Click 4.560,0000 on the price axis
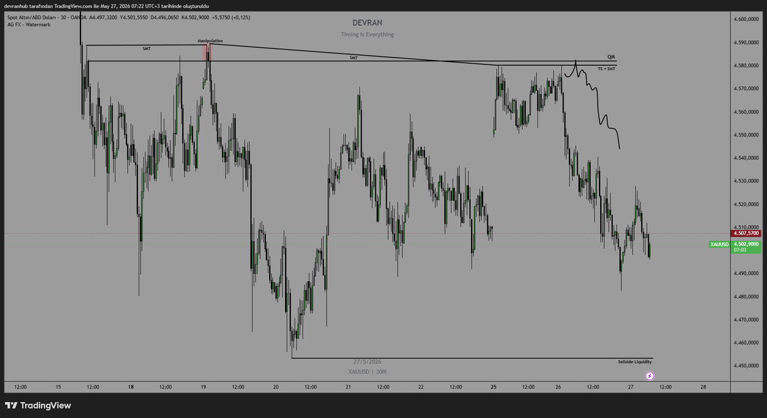This screenshot has width=767, height=418. pyautogui.click(x=746, y=112)
